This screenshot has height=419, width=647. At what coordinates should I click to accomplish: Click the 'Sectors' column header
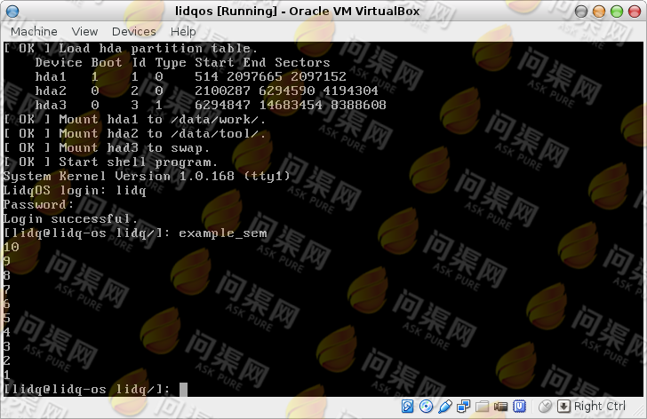pyautogui.click(x=302, y=63)
